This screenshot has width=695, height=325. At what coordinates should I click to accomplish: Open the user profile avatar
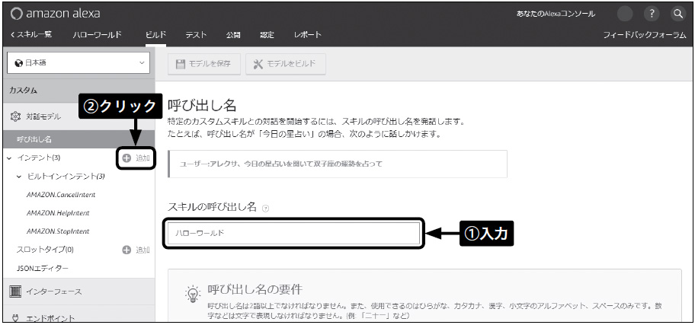[625, 14]
